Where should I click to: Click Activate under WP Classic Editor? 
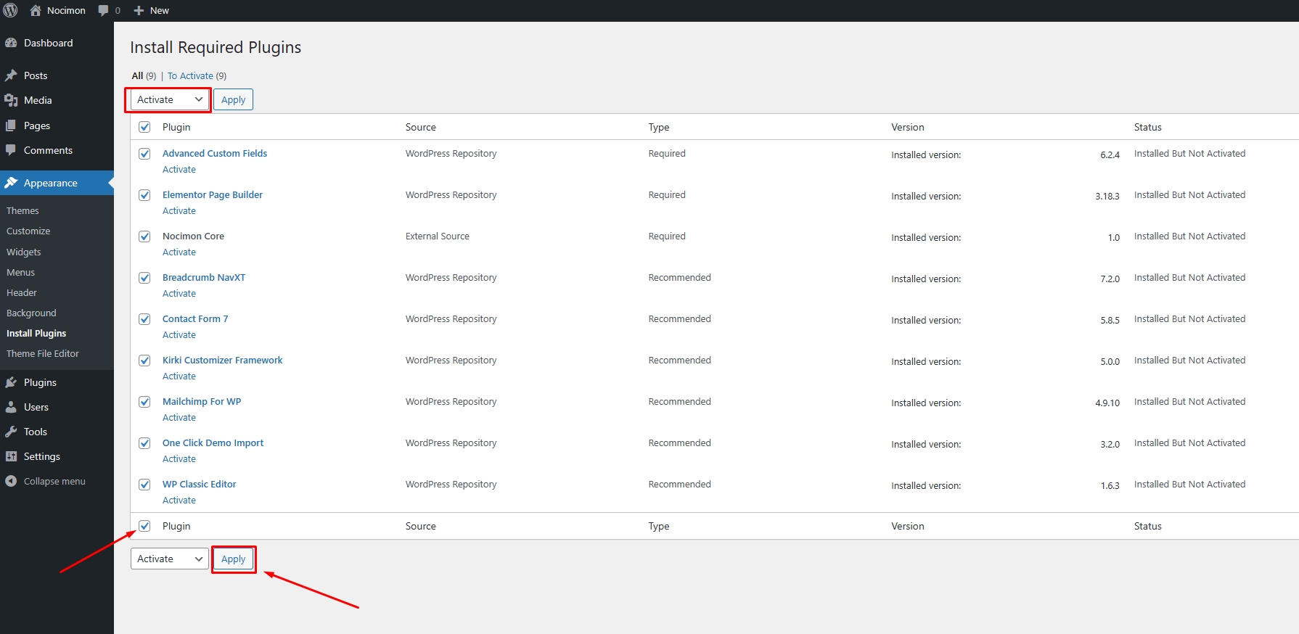click(179, 500)
